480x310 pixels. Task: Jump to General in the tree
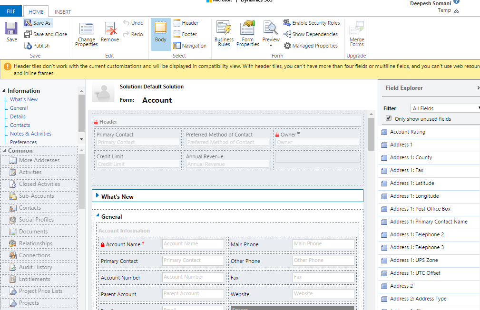[x=19, y=108]
